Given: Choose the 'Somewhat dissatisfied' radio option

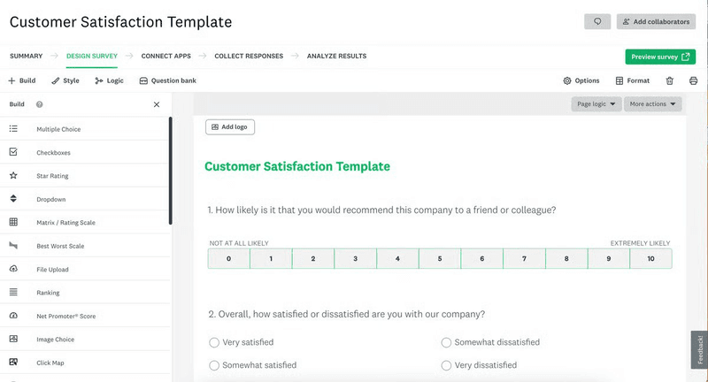Looking at the screenshot, I should click(446, 342).
